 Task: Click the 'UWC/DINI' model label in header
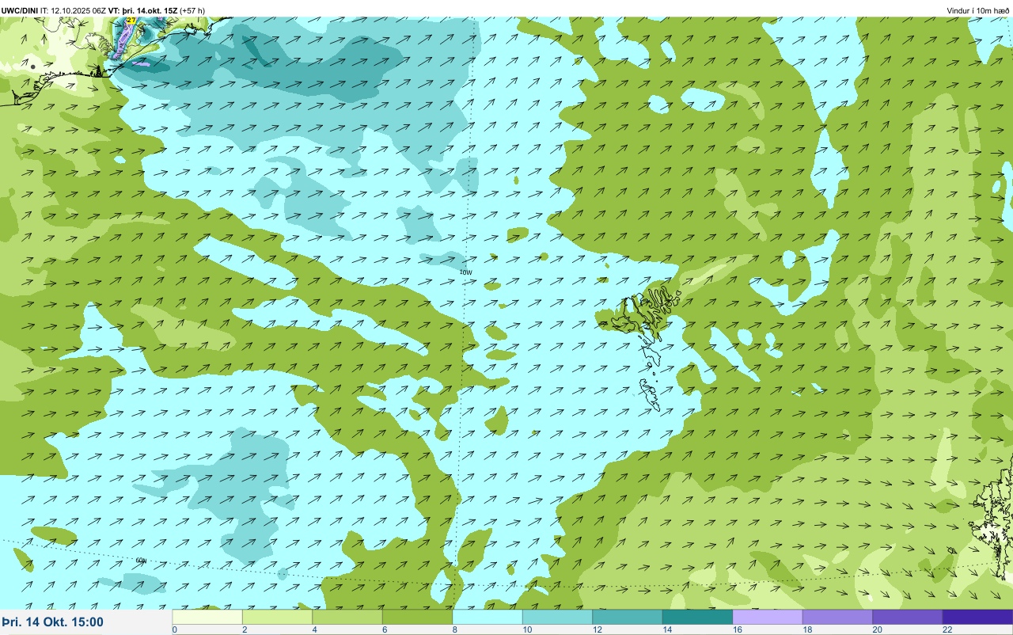[20, 10]
